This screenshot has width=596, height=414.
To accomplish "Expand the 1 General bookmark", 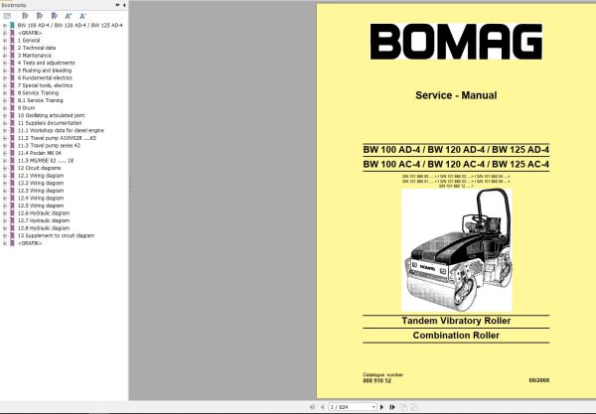I will 5,41.
